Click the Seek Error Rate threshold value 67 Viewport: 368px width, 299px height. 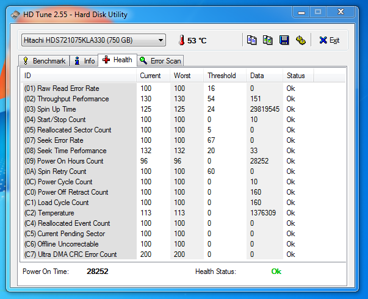point(211,140)
